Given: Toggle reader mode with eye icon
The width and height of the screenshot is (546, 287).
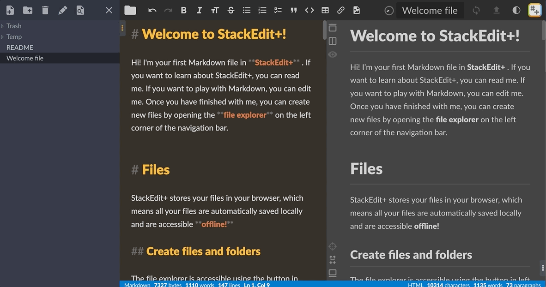Looking at the screenshot, I should coord(333,54).
